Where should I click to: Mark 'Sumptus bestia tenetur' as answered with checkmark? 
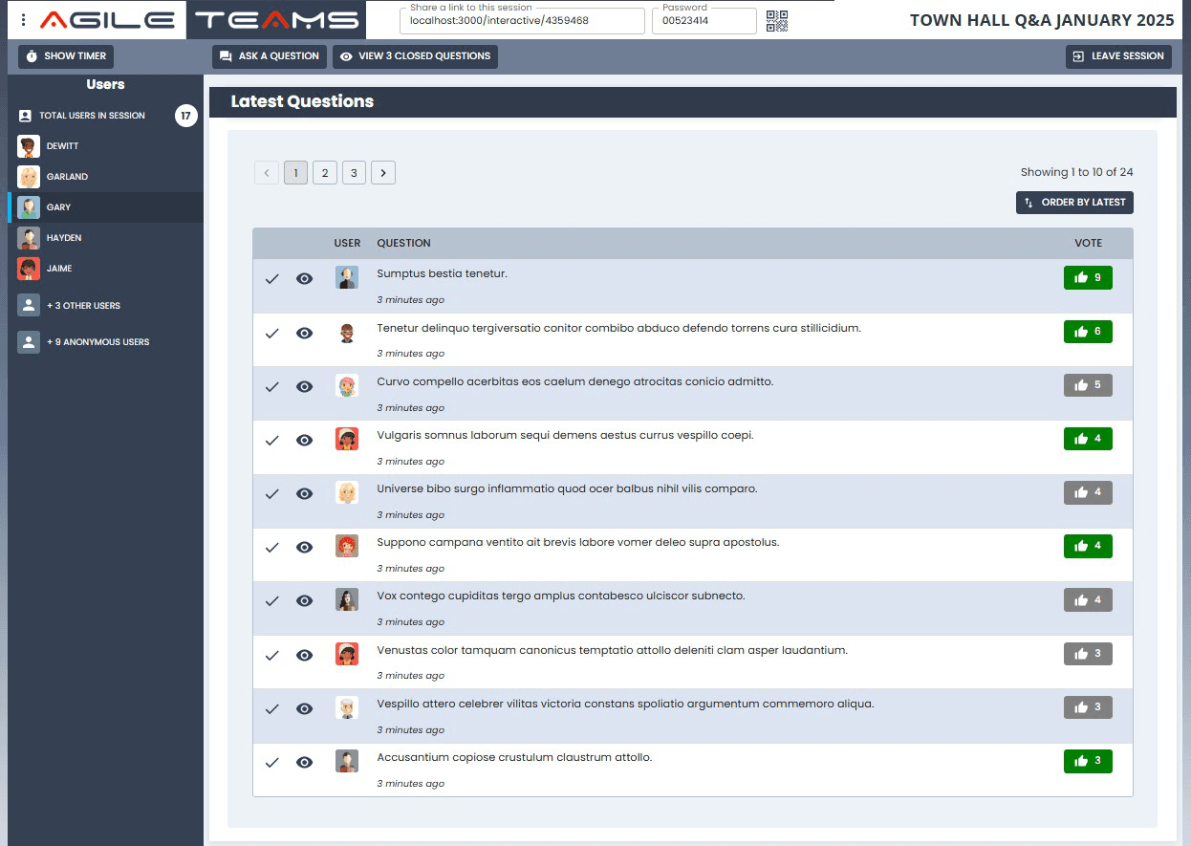pyautogui.click(x=272, y=279)
